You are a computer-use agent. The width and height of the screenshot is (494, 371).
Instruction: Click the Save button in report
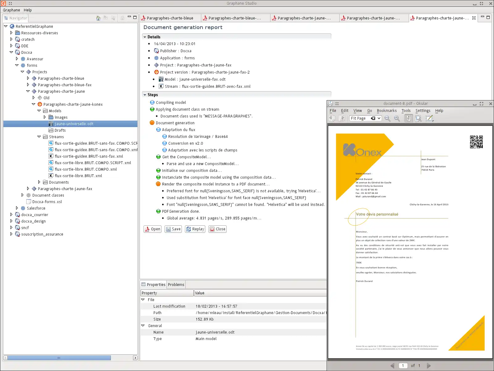(173, 229)
